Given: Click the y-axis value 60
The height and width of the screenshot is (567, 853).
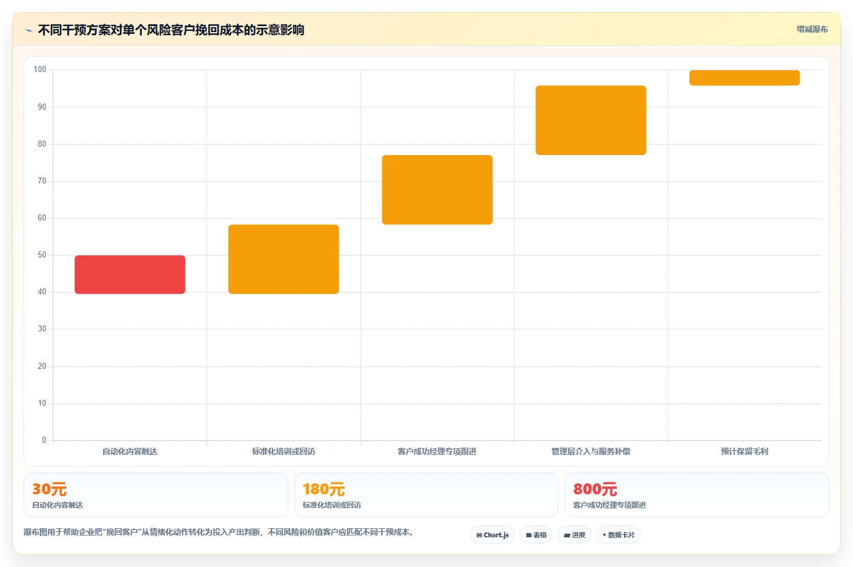Looking at the screenshot, I should [x=42, y=217].
